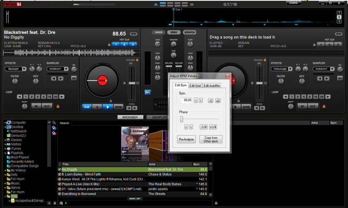The width and height of the screenshot is (348, 208).
Task: Click left sampler REC button
Action: 74,78
